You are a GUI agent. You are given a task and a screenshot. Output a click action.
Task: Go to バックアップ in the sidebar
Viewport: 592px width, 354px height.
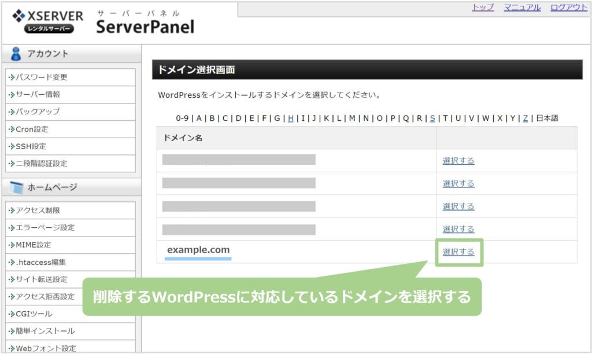pyautogui.click(x=71, y=112)
